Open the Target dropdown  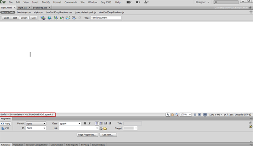[130, 128]
